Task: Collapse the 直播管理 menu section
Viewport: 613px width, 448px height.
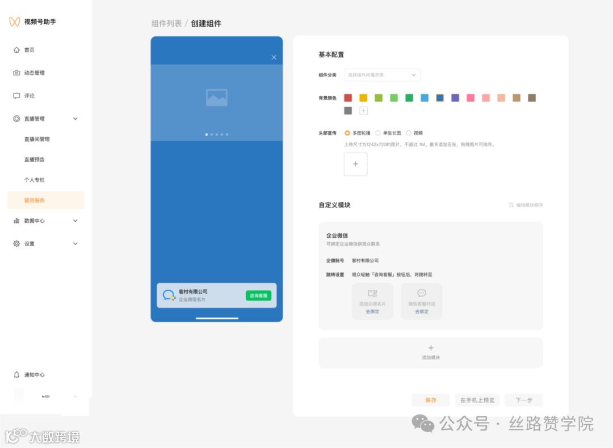Action: 75,119
